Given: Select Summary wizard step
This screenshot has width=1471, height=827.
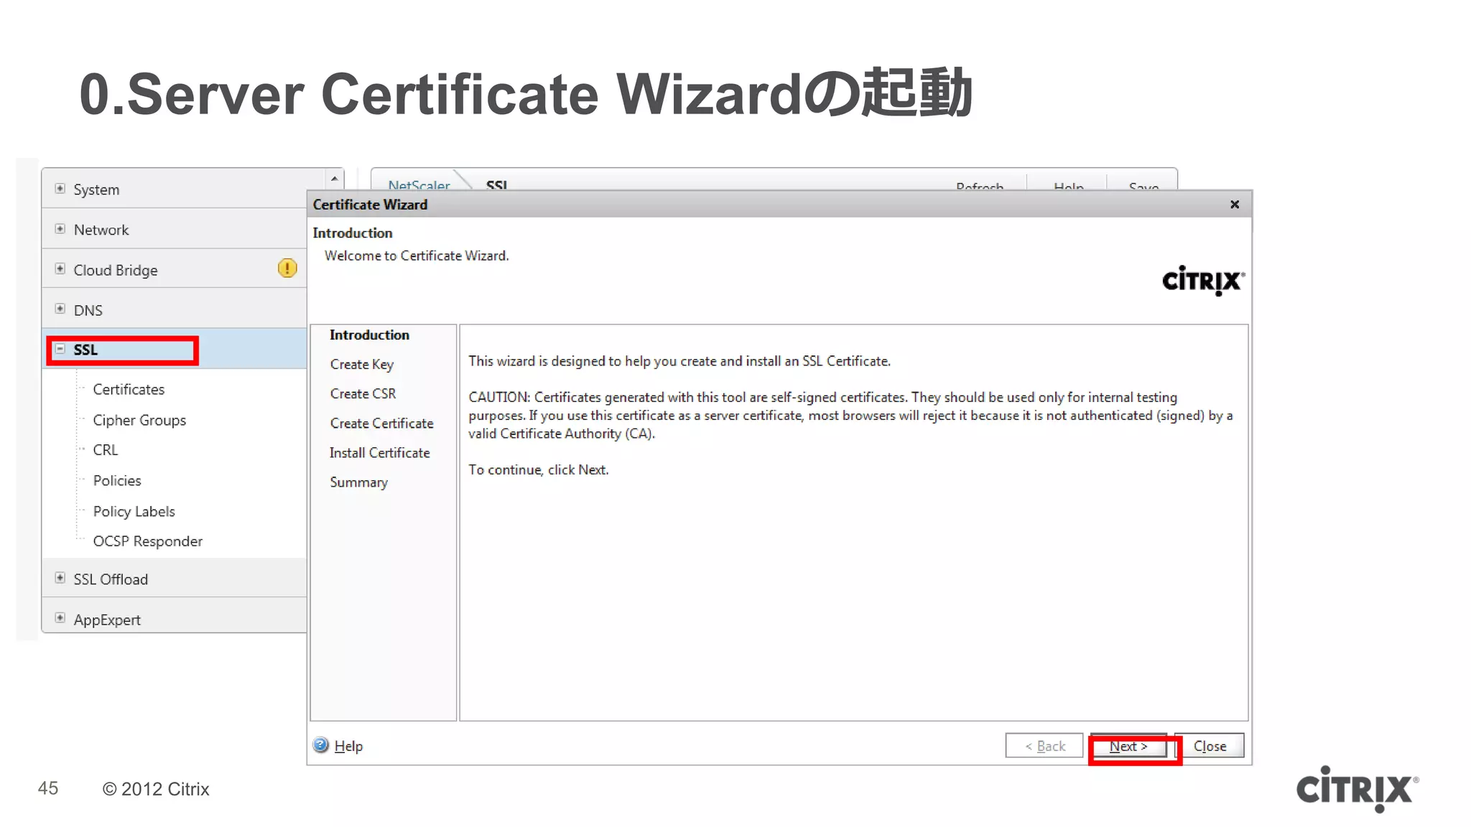Looking at the screenshot, I should tap(358, 482).
